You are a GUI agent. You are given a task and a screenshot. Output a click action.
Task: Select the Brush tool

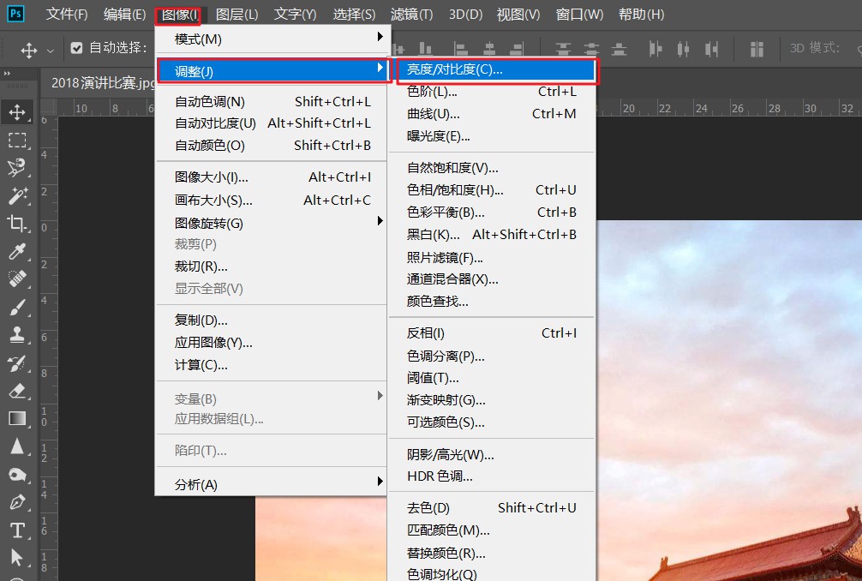click(x=17, y=307)
